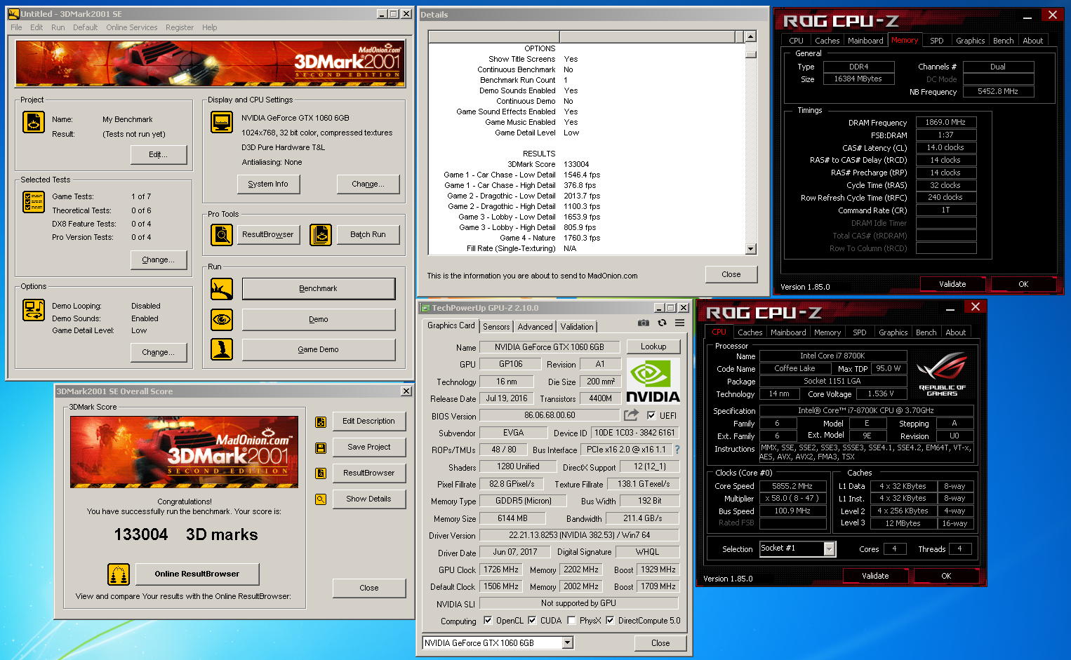Click the ResultBrowser magnifier icon in Pro Tools
The image size is (1071, 660).
tap(222, 234)
